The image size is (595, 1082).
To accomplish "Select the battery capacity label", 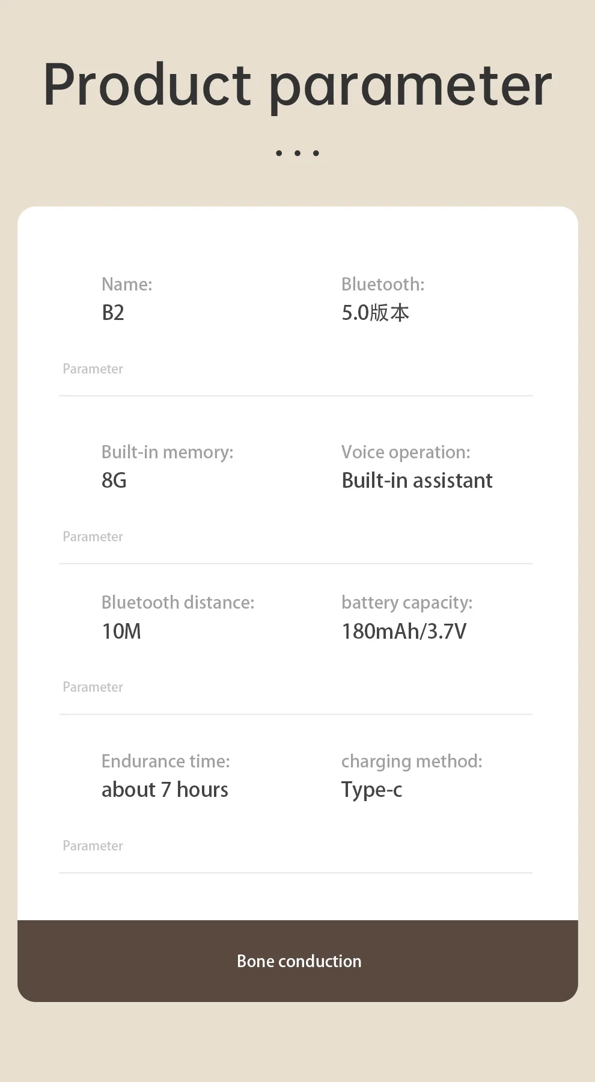I will [407, 603].
